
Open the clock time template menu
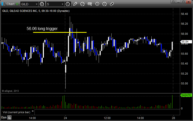(68, 4)
